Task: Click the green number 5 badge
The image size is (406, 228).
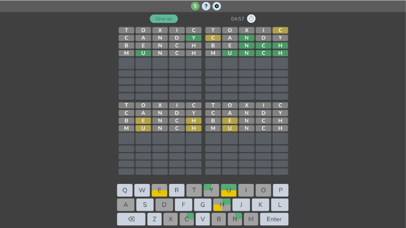Action: [x=195, y=6]
